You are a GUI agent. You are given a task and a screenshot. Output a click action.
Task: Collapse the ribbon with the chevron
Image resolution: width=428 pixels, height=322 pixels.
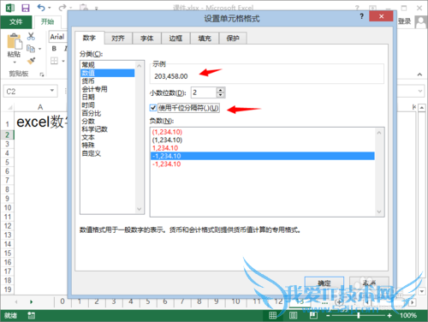(x=419, y=75)
